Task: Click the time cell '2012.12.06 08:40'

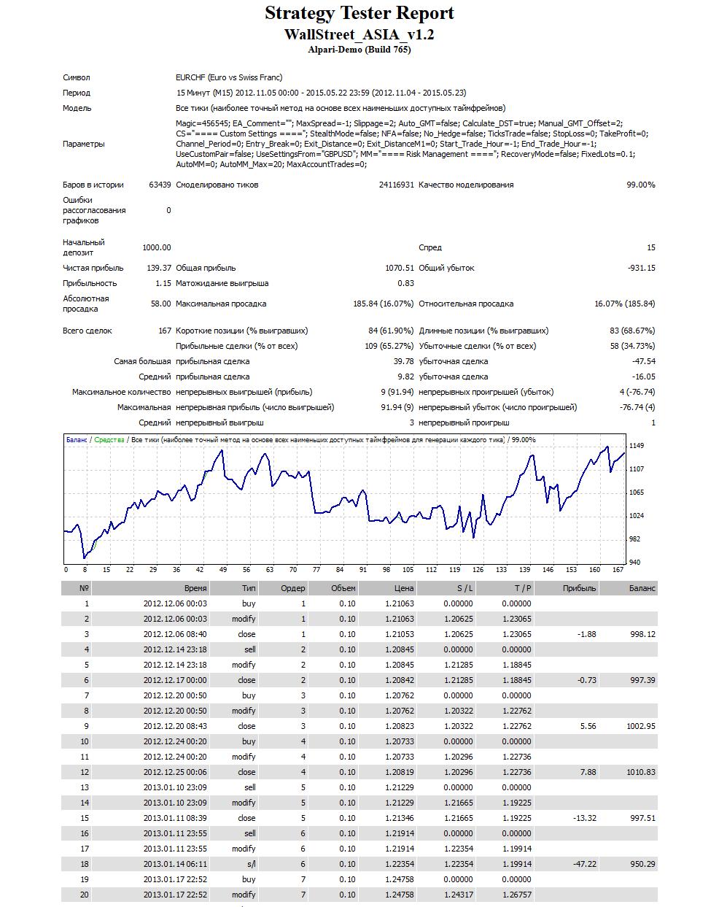Action: [175, 634]
